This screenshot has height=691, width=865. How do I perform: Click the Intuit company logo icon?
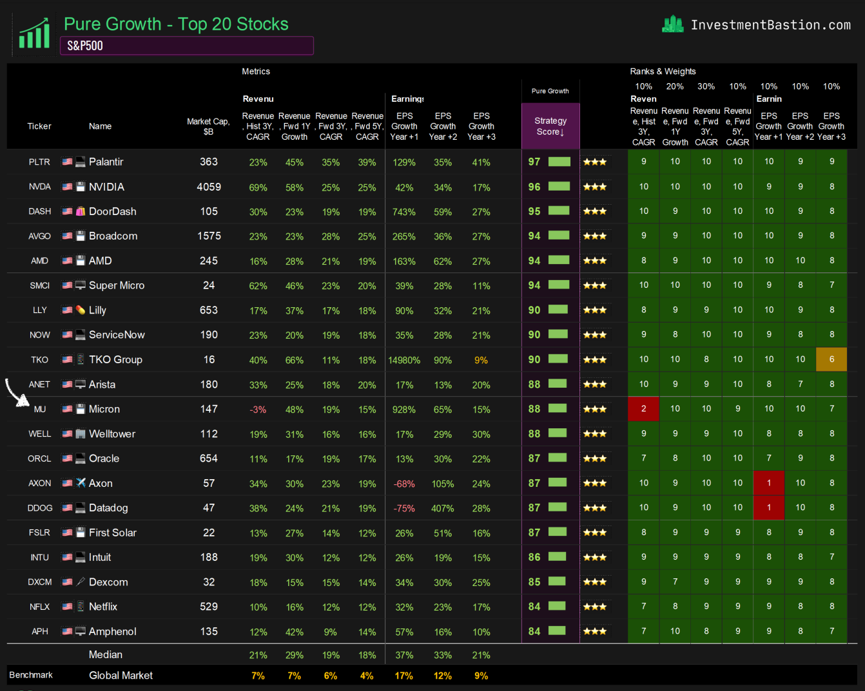(81, 557)
